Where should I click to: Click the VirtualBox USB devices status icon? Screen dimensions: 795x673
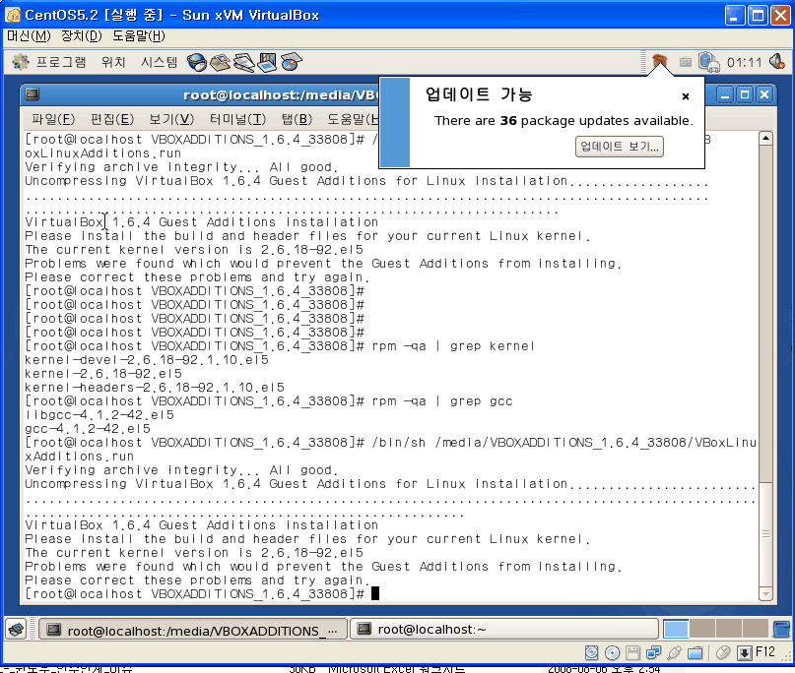[x=675, y=652]
